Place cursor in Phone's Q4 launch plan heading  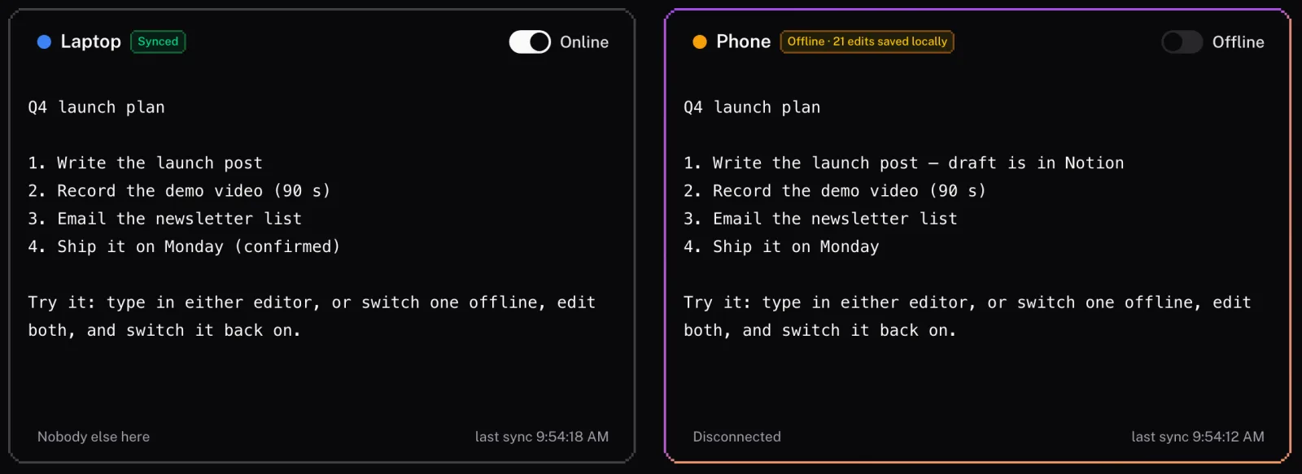[752, 107]
